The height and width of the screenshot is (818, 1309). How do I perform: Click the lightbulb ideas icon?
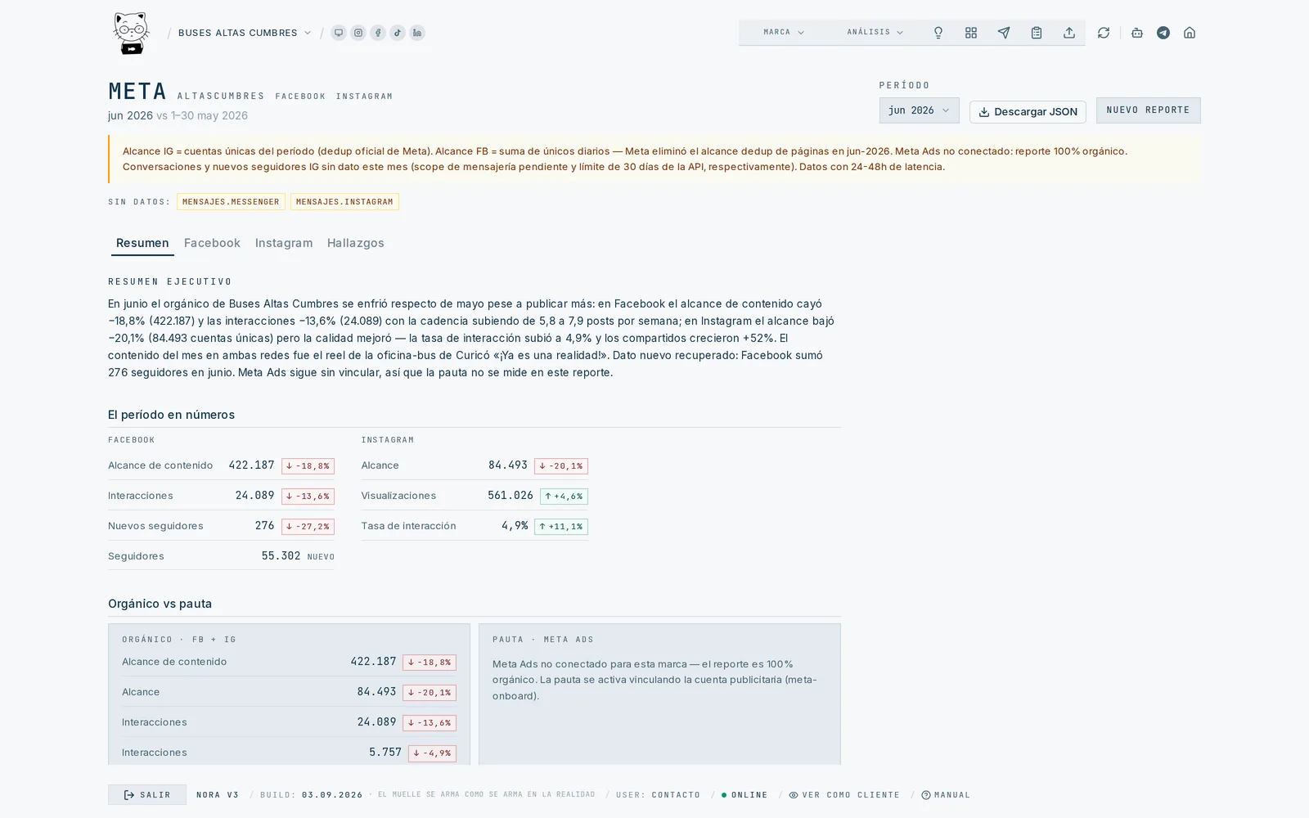pos(938,33)
